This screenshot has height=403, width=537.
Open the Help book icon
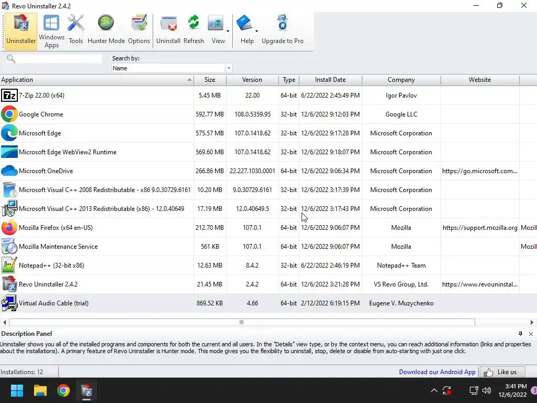tap(244, 23)
